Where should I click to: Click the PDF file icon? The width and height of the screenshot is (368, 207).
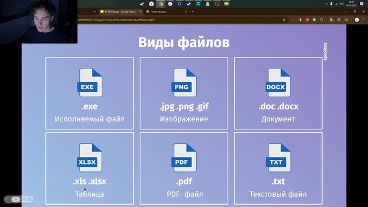point(184,158)
